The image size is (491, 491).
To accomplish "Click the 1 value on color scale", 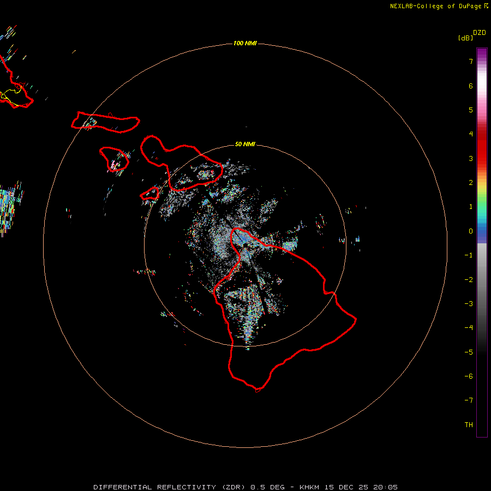I will pos(471,207).
